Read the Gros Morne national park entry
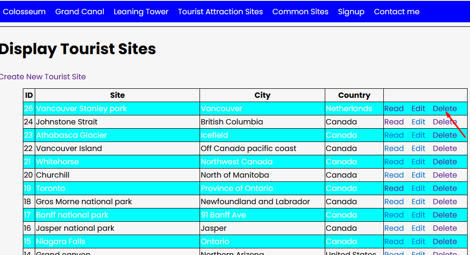The image size is (470, 255). [x=394, y=202]
